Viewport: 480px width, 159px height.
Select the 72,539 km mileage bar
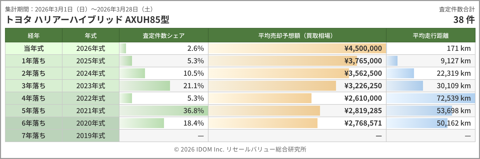pyautogui.click(x=430, y=98)
